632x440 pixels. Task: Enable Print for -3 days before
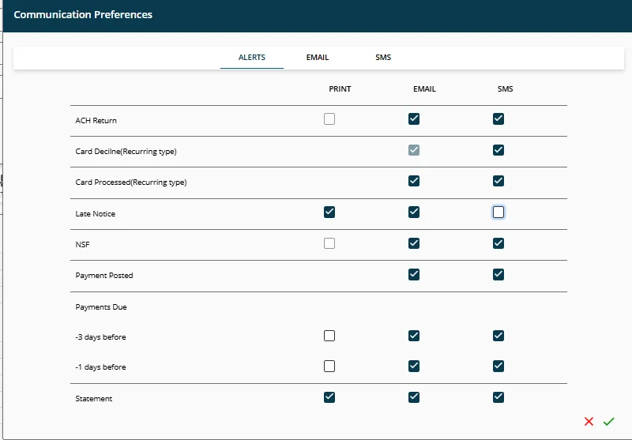[329, 336]
